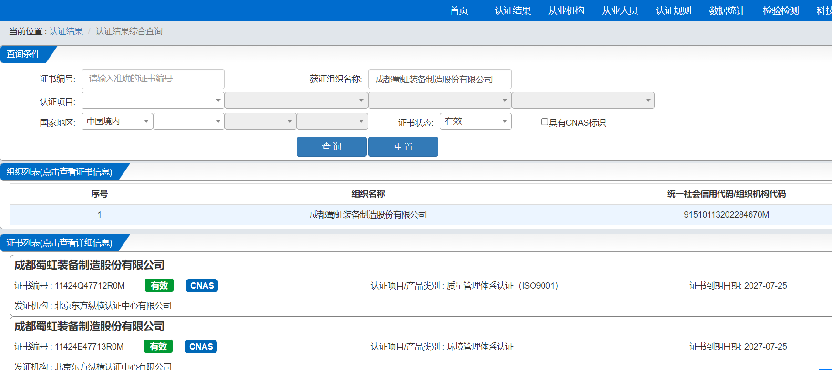Expand the first 认证项目 dropdown
The height and width of the screenshot is (370, 832).
coord(153,100)
